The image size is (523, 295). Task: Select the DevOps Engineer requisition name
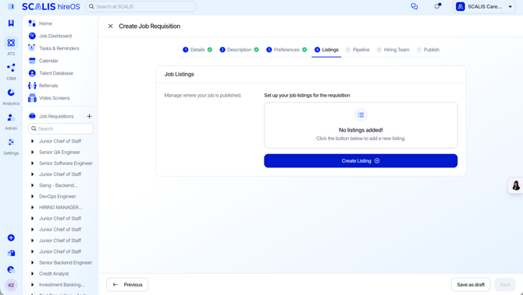[x=57, y=197]
